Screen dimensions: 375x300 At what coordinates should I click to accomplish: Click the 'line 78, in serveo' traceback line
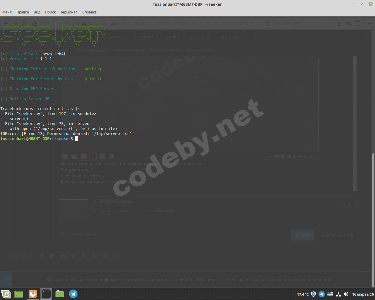coord(47,124)
